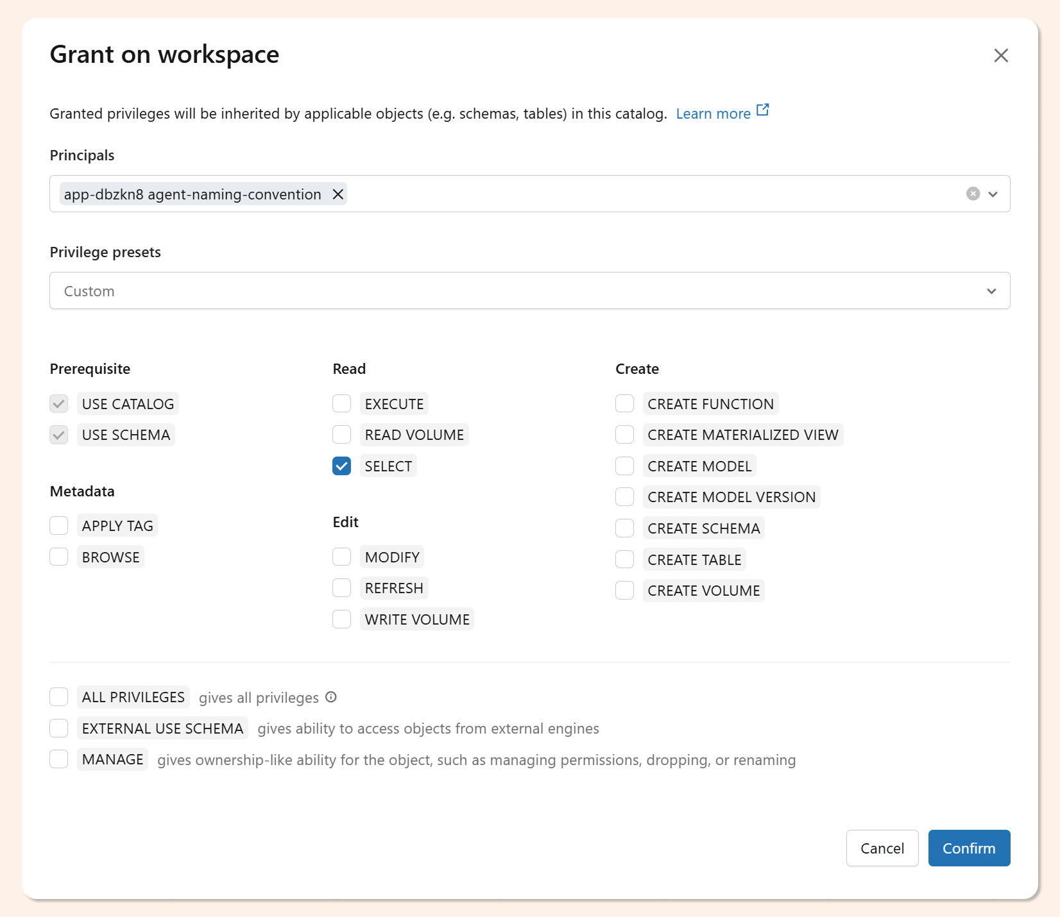Image resolution: width=1060 pixels, height=917 pixels.
Task: Click the external link icon after Learn more
Action: 762,110
